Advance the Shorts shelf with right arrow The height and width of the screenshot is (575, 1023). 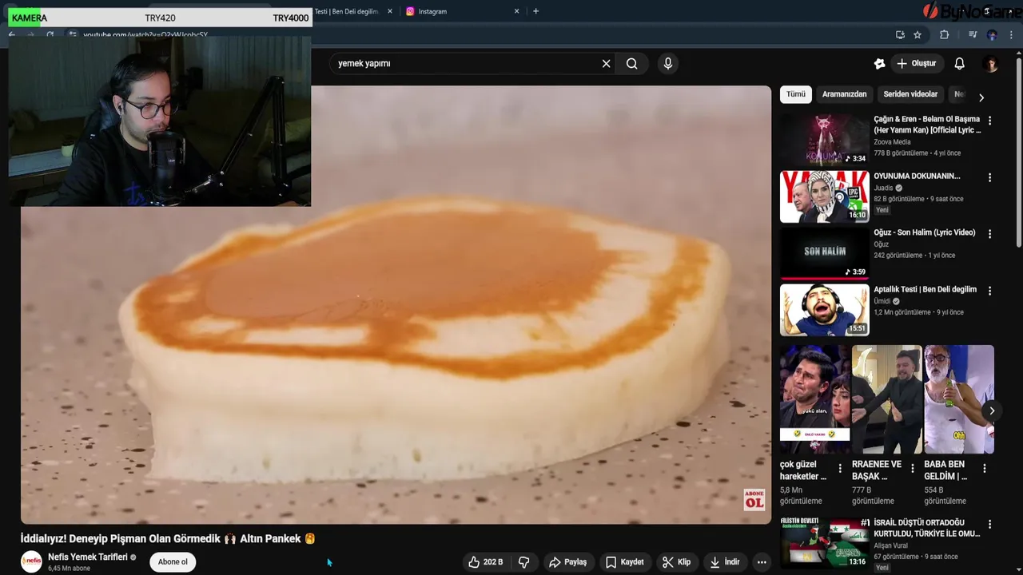pos(992,410)
